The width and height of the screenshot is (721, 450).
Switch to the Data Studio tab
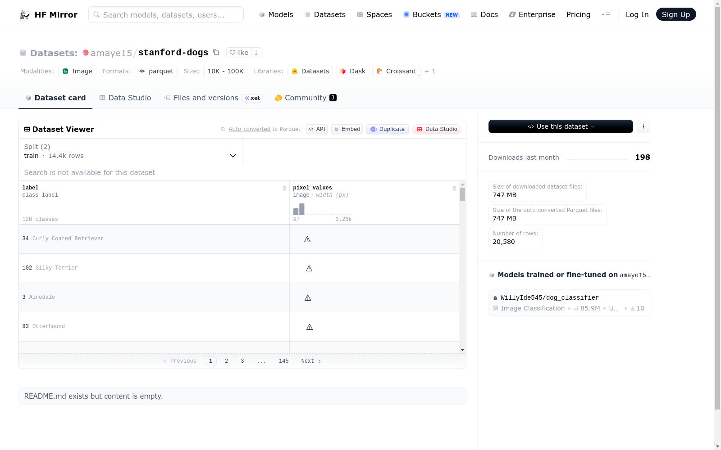(x=125, y=98)
